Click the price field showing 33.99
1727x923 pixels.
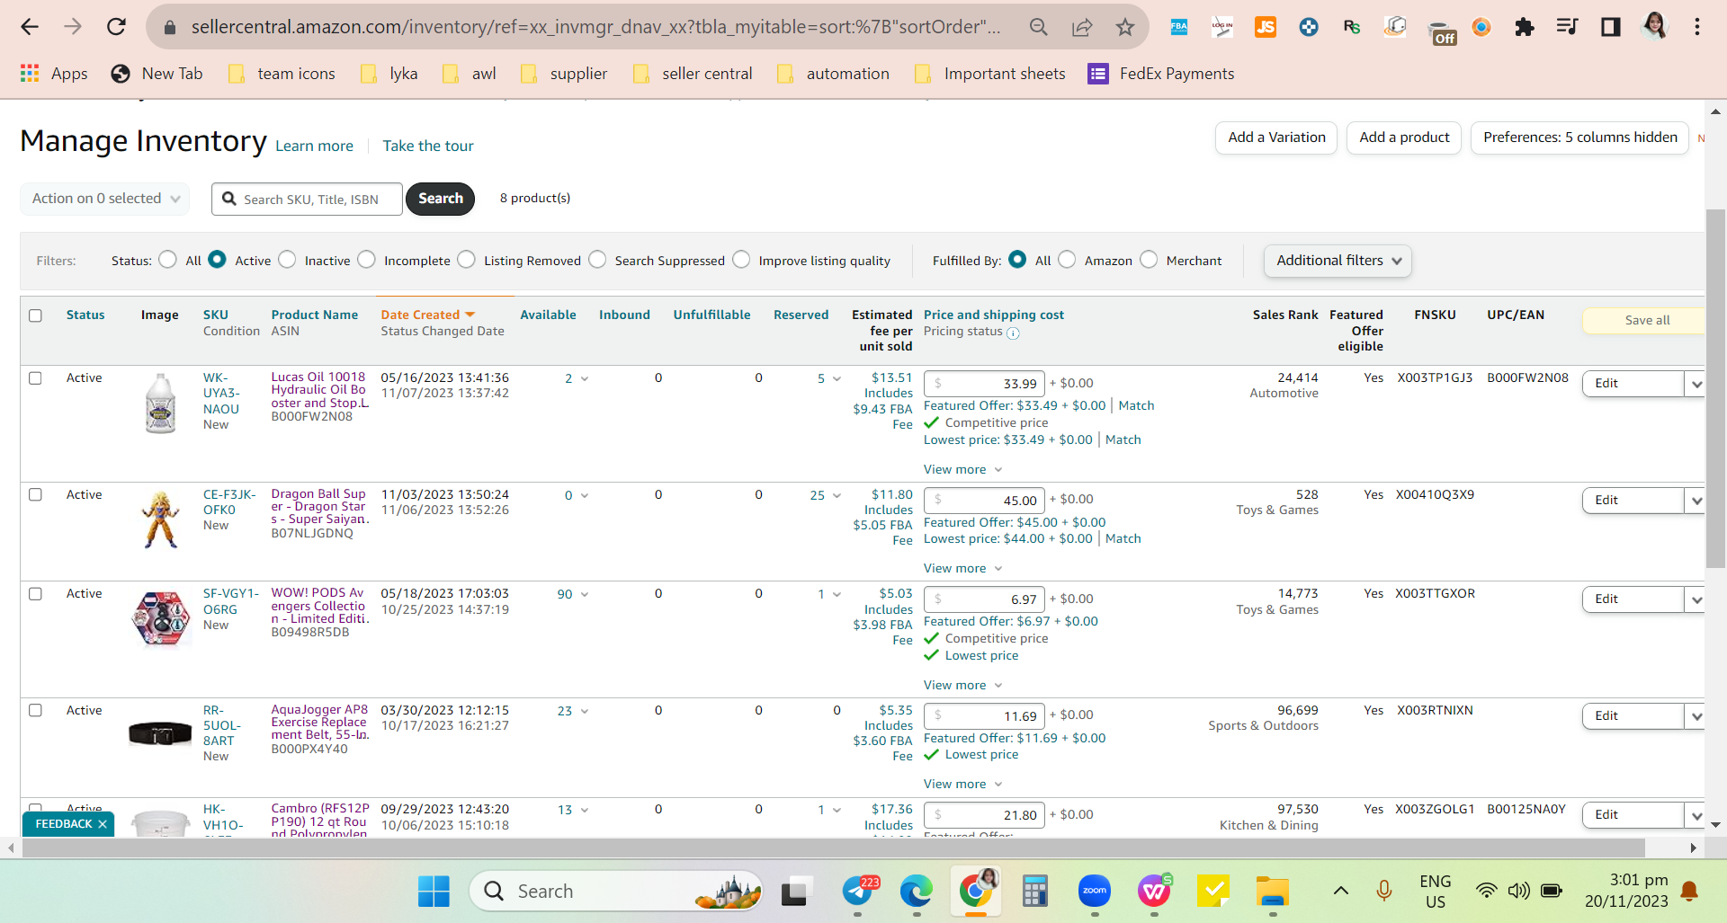point(984,384)
